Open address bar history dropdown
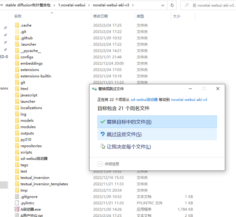Image resolution: width=236 pixels, height=217 pixels. click(163, 6)
